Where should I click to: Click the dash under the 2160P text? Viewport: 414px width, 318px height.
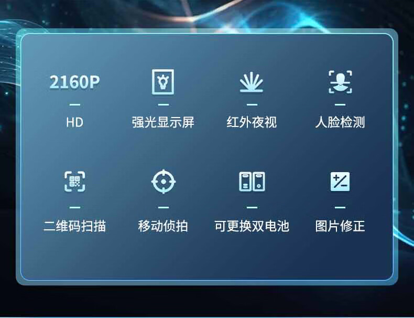click(x=75, y=104)
